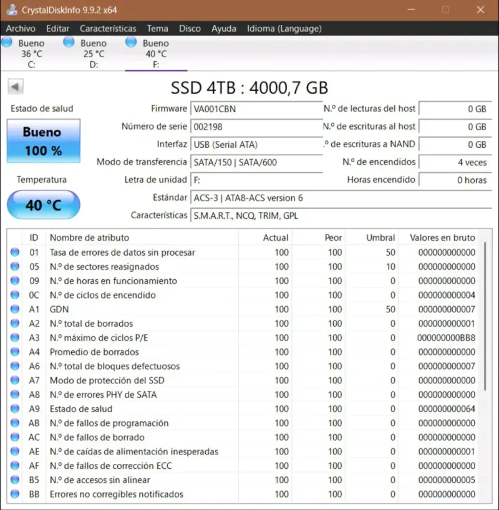The height and width of the screenshot is (510, 499).
Task: Click the Características field S.M.A.R.T., NCQ, TRIM, GPL
Action: pos(341,216)
